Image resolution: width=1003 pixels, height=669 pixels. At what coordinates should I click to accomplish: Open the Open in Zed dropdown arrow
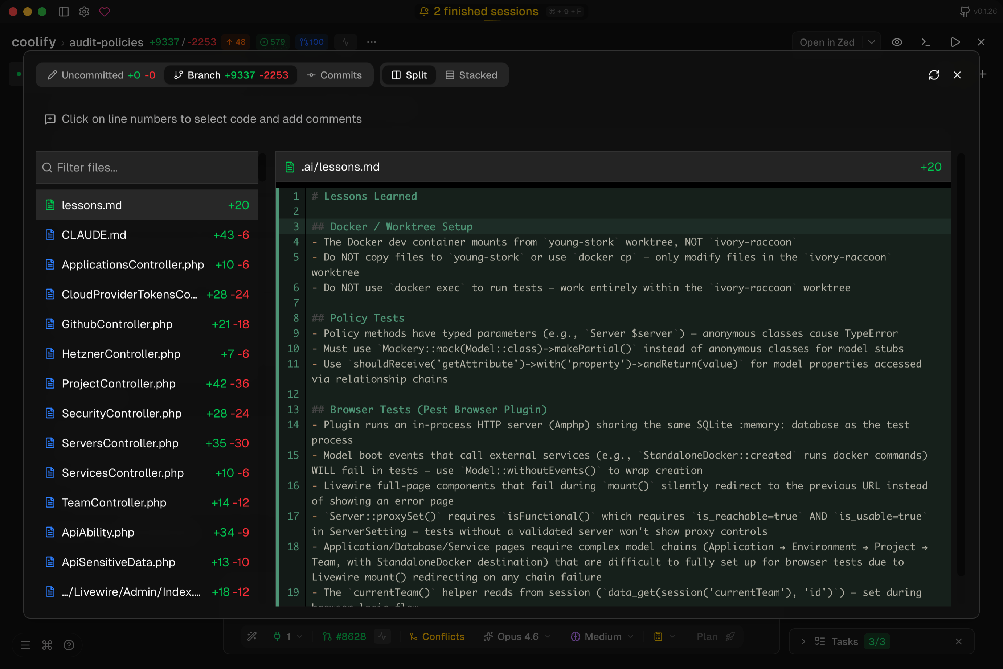point(871,42)
